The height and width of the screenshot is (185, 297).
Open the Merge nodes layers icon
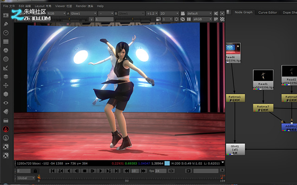click(6, 77)
